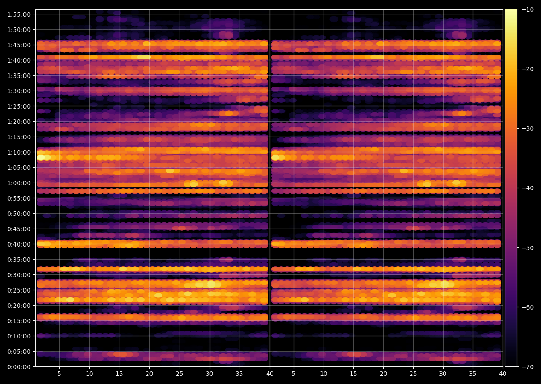Select the 1:45:00 y-axis tick label
The width and height of the screenshot is (541, 384).
pyautogui.click(x=19, y=45)
